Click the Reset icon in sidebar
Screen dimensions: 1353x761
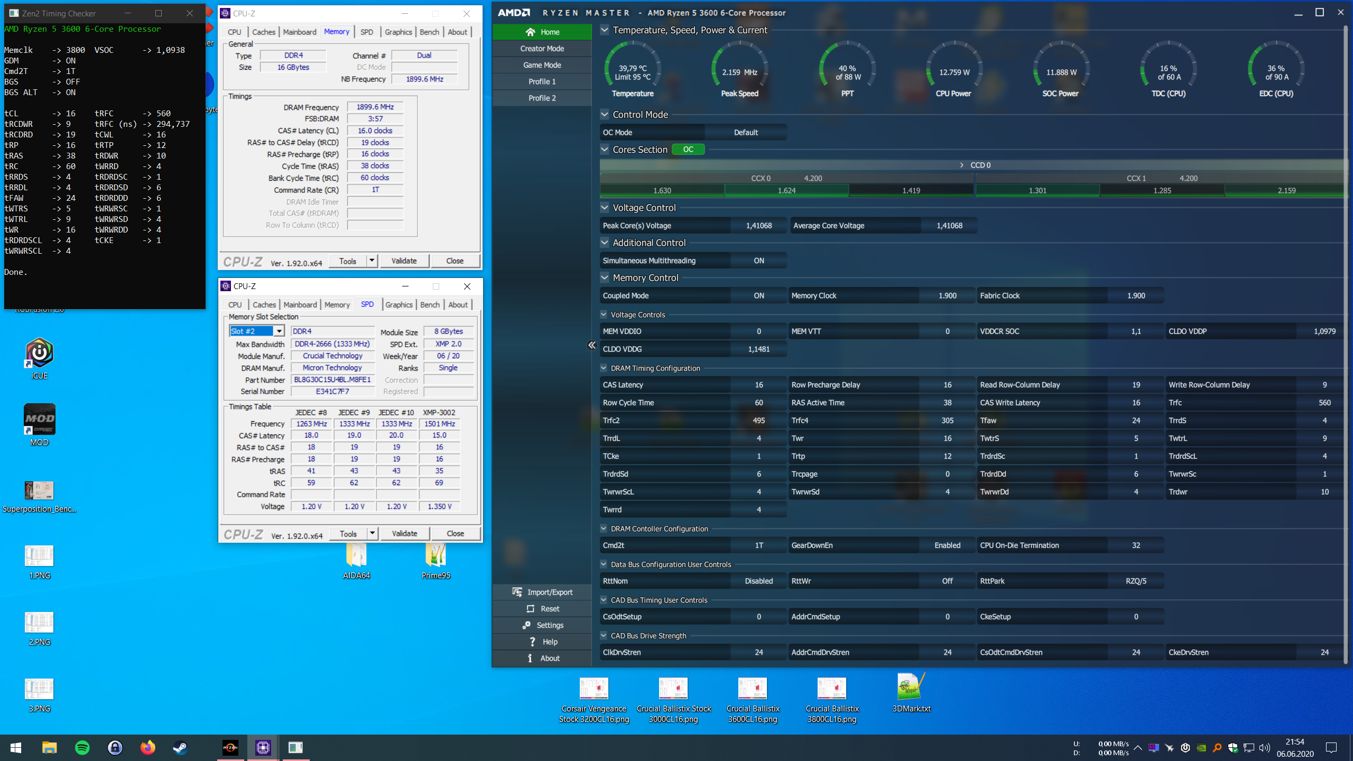[x=530, y=609]
